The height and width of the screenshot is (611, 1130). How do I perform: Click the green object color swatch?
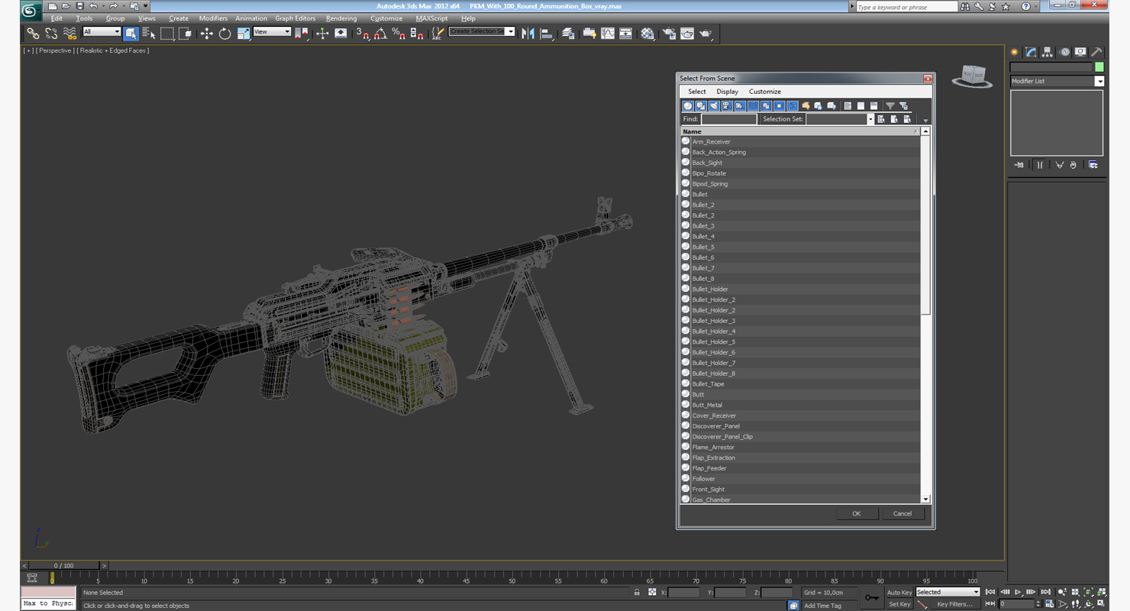click(x=1099, y=67)
